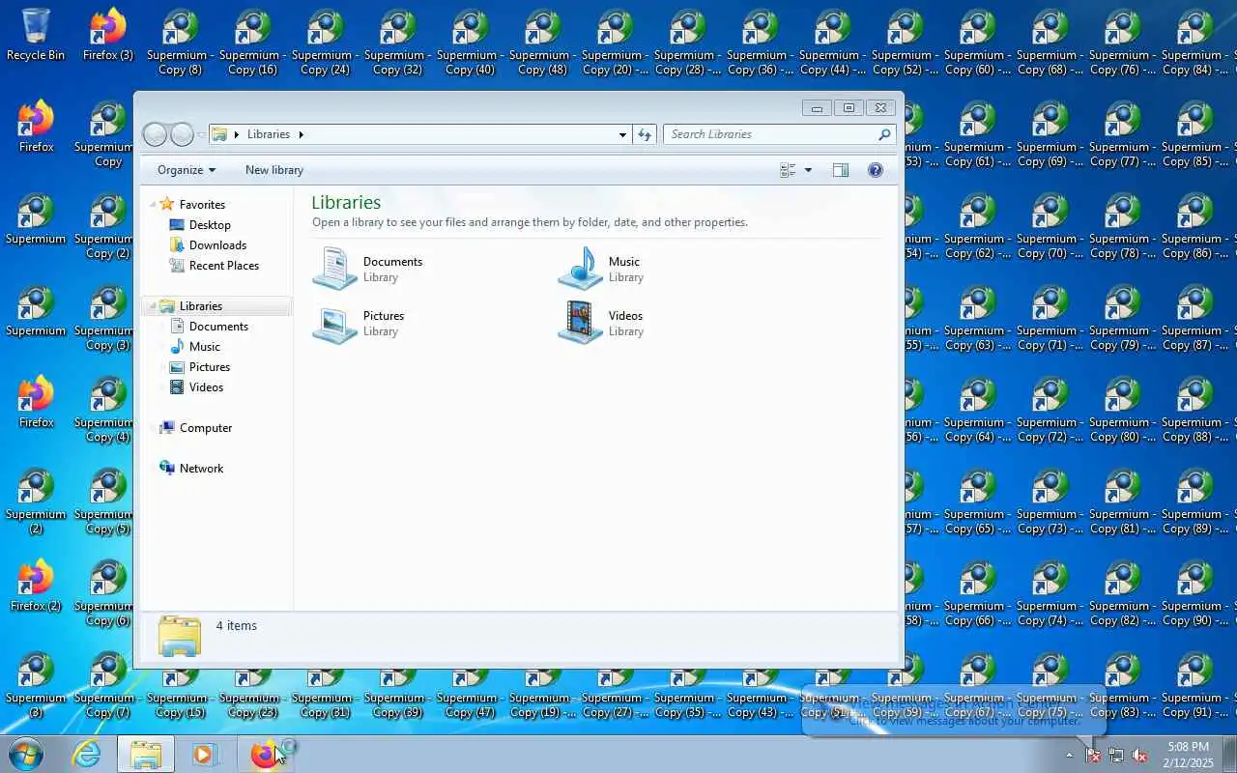This screenshot has width=1237, height=773.
Task: Select Supermium - Copy (91) desktop shortcut
Action: point(1195,685)
